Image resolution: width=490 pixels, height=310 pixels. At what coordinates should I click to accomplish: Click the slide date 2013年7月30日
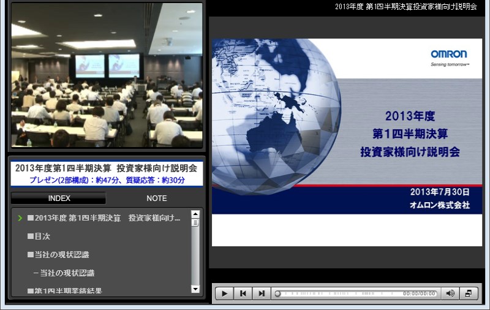coord(440,192)
